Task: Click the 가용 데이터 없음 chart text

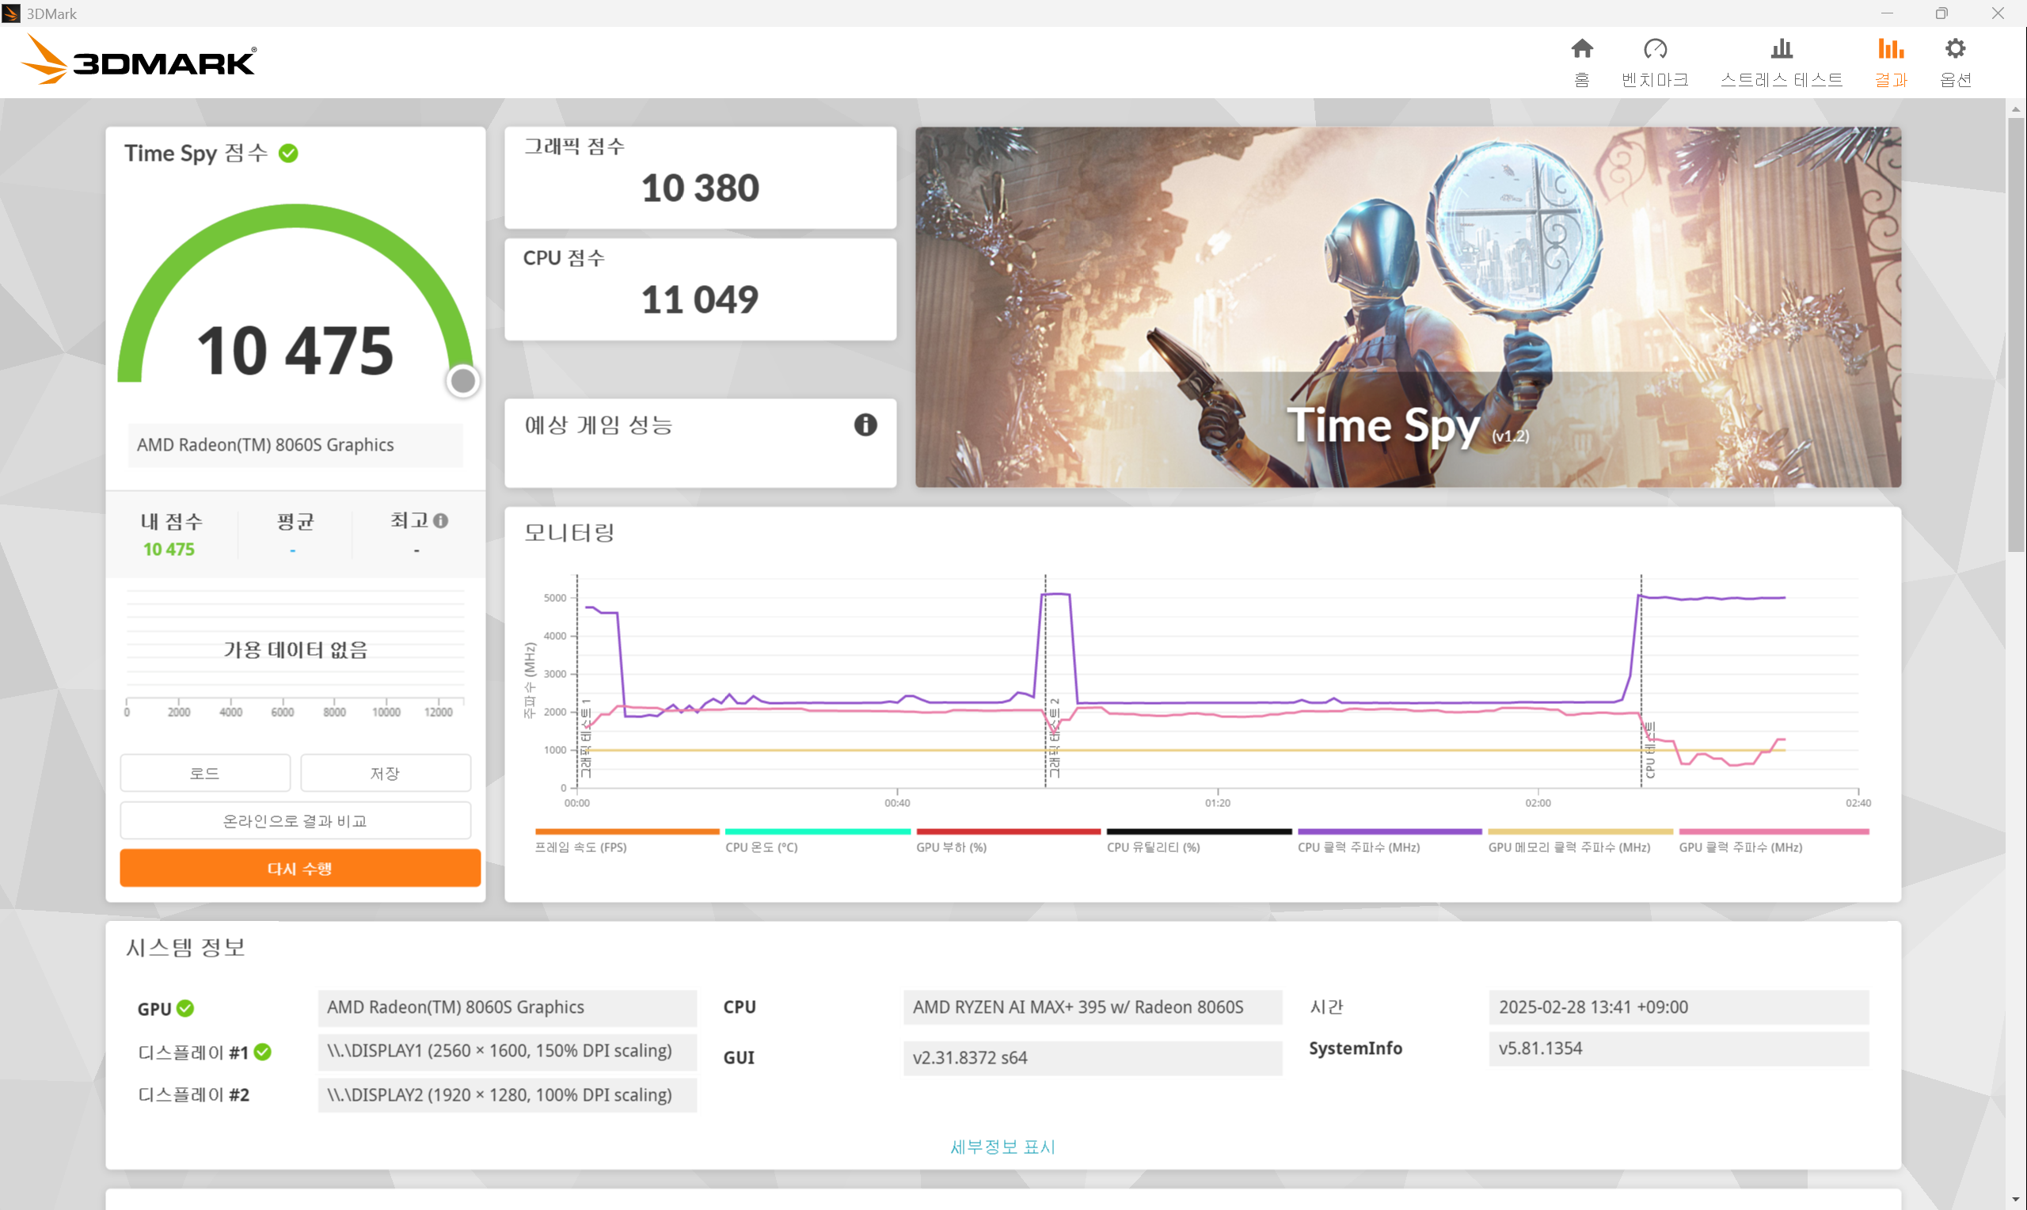Action: (x=295, y=650)
